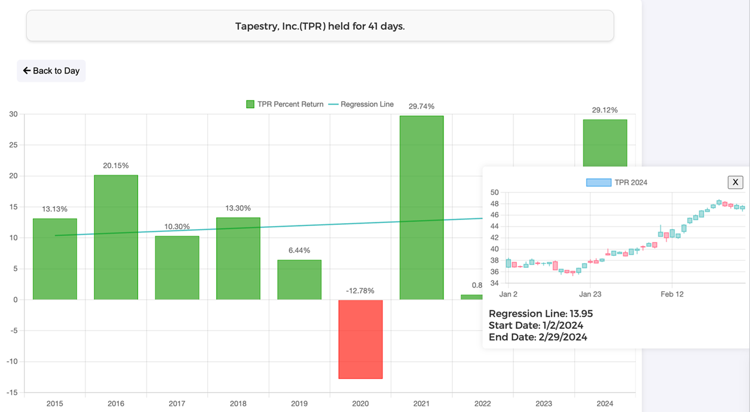Select the 2019 bar showing 6.44%

coord(299,280)
